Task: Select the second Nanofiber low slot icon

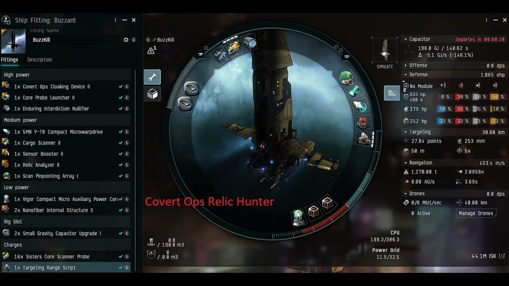Action: [x=327, y=203]
